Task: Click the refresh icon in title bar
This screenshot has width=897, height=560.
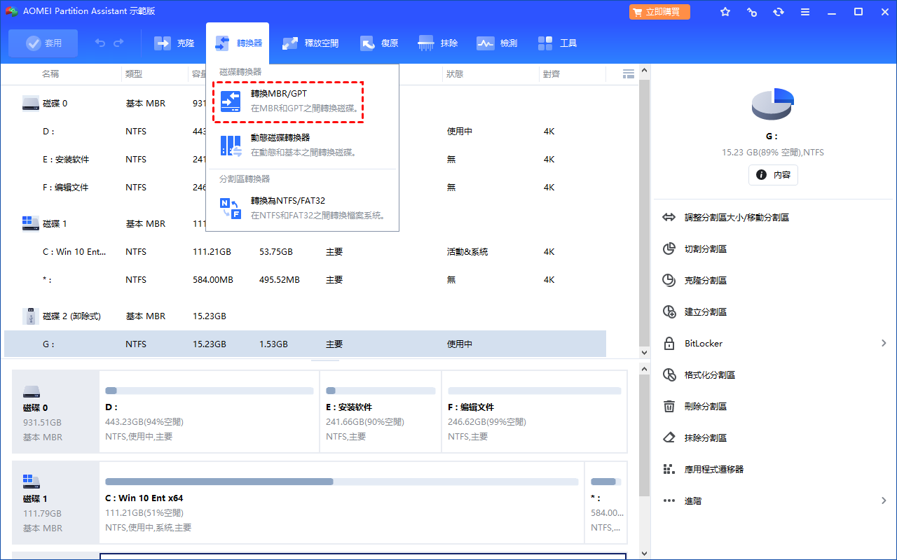Action: tap(779, 12)
